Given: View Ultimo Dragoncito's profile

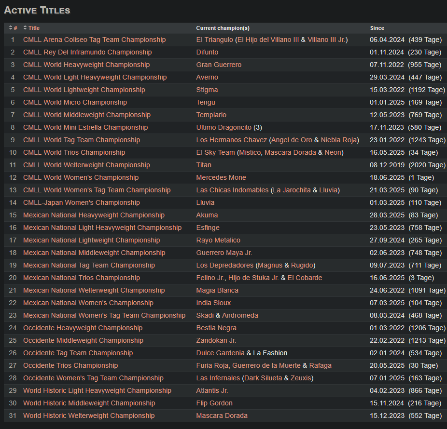Looking at the screenshot, I should (224, 127).
